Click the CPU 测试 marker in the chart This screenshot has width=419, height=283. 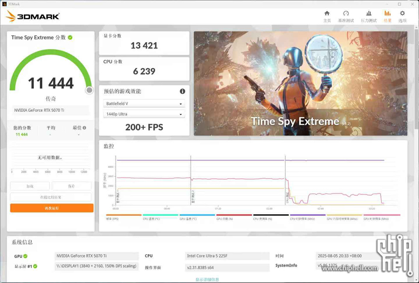pos(287,197)
